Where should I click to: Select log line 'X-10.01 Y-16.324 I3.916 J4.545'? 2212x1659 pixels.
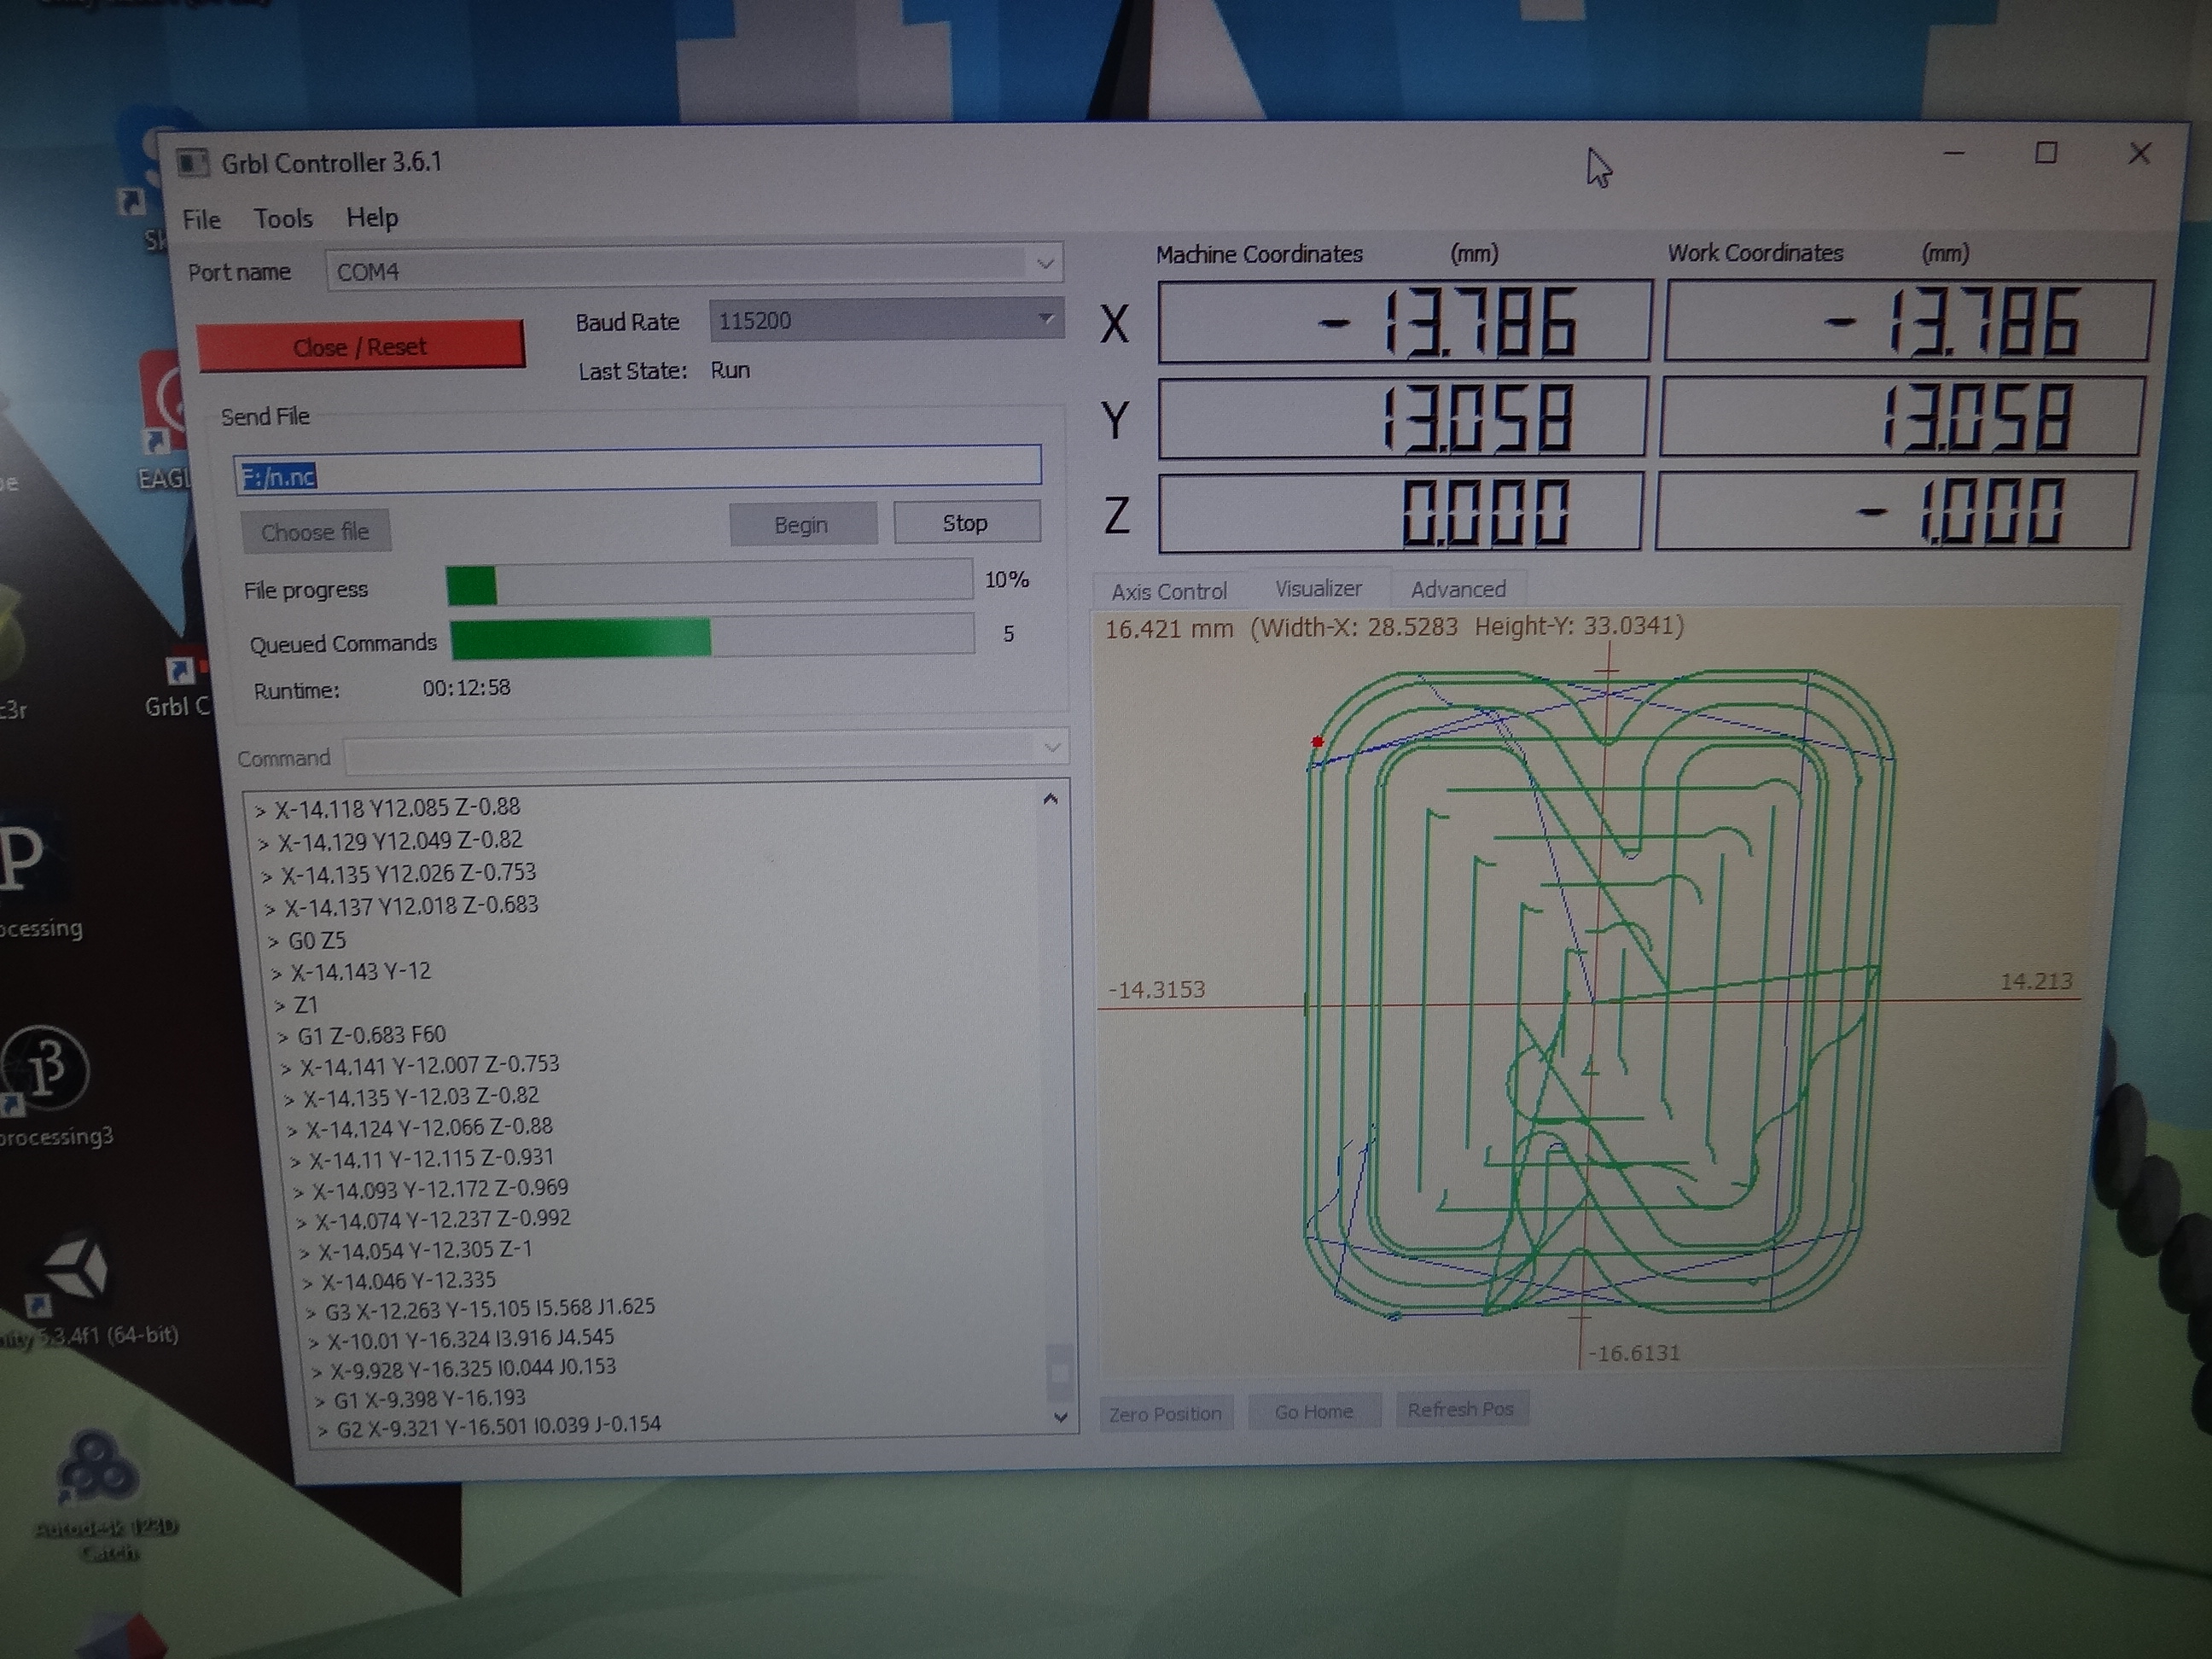[x=470, y=1339]
